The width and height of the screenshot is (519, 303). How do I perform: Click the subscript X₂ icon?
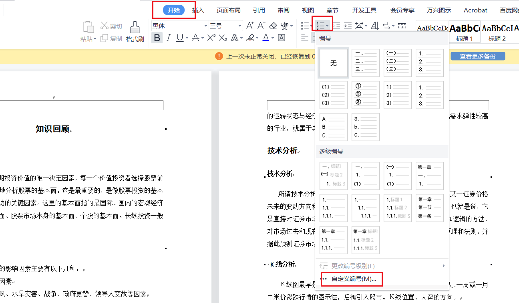click(223, 38)
